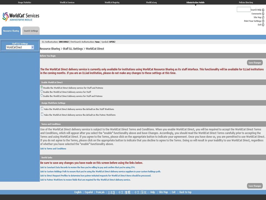Image resolution: width=266 pixels, height=200 pixels.
Task: Click the Site Map icon at top right
Action: (x=263, y=17)
